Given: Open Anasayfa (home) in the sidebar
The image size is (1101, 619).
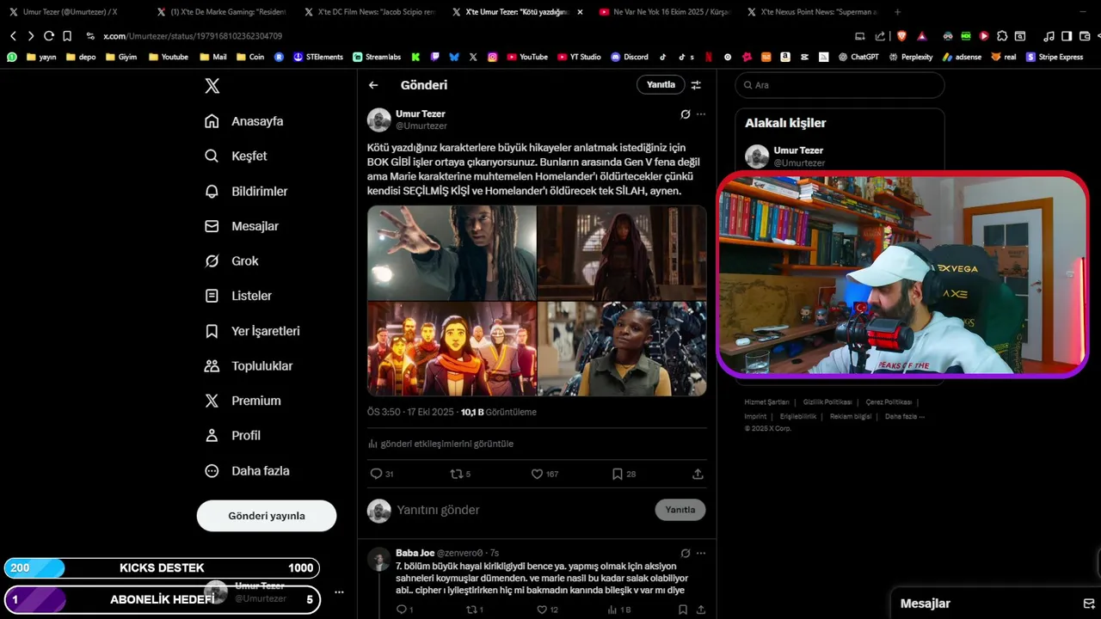Looking at the screenshot, I should coord(244,121).
